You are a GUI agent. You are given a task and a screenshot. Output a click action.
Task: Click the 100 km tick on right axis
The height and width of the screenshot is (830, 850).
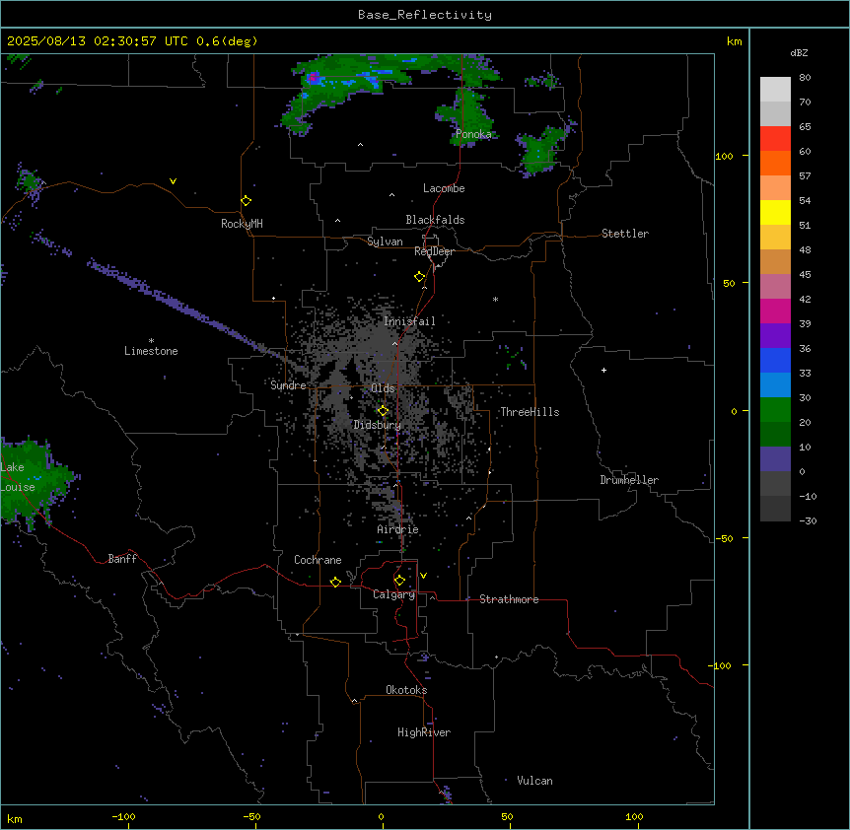click(724, 156)
